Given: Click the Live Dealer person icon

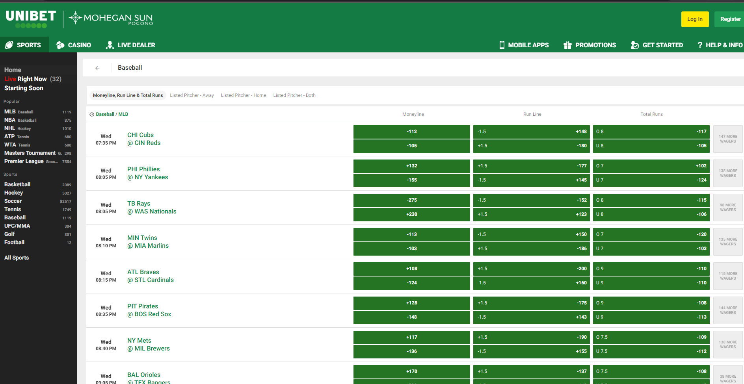Looking at the screenshot, I should tap(110, 45).
